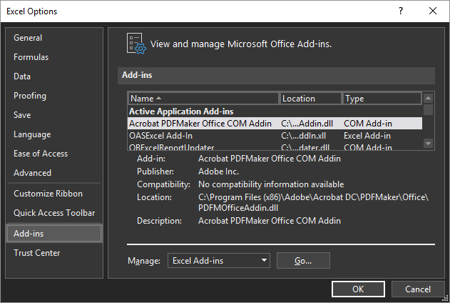Open the Advanced options category

click(x=33, y=173)
